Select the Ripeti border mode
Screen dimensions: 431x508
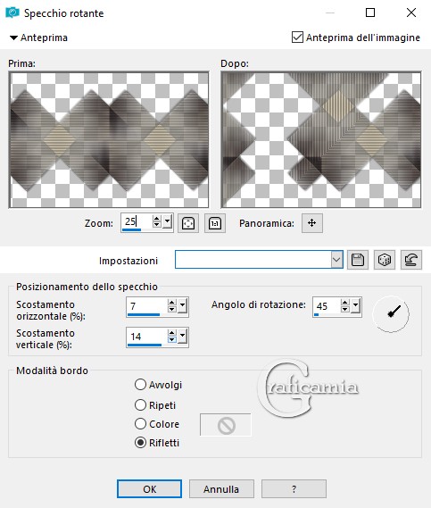click(x=140, y=405)
